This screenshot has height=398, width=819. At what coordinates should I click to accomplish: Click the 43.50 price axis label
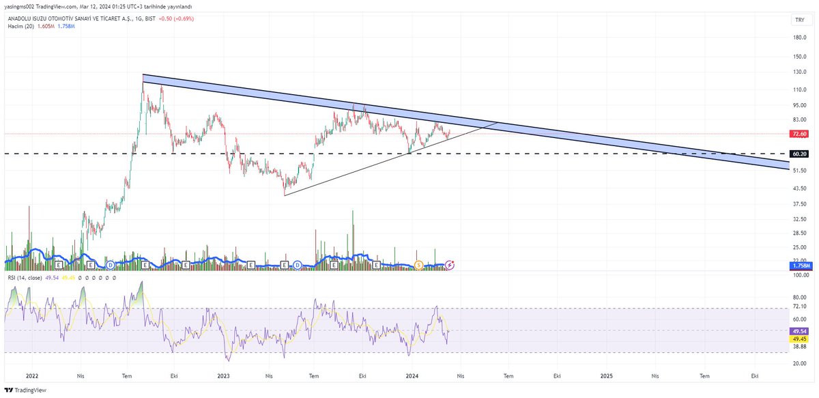point(801,188)
